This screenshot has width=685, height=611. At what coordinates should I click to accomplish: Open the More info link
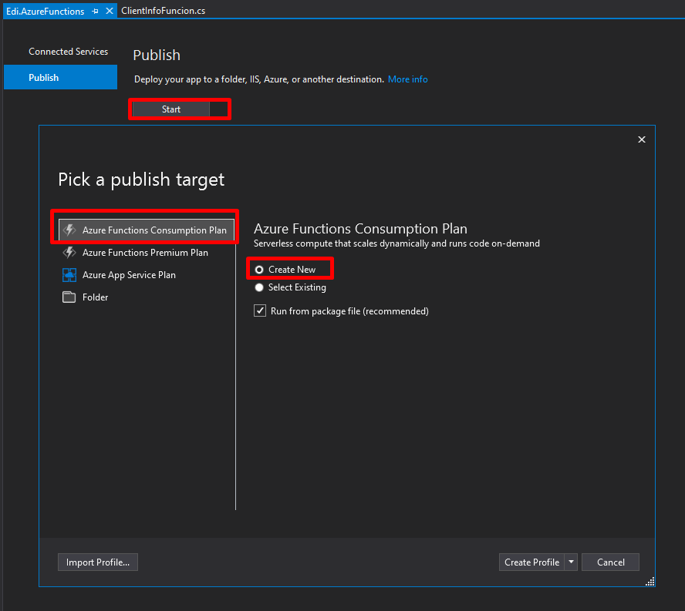tap(407, 79)
